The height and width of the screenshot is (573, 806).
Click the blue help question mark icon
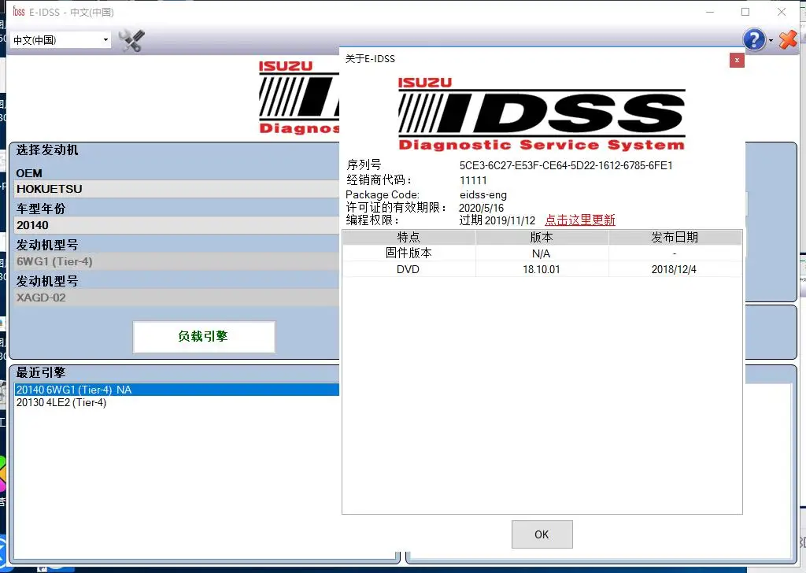pyautogui.click(x=754, y=39)
